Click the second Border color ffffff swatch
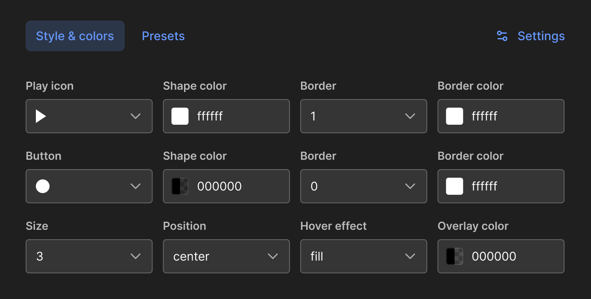This screenshot has height=299, width=591. pos(454,186)
